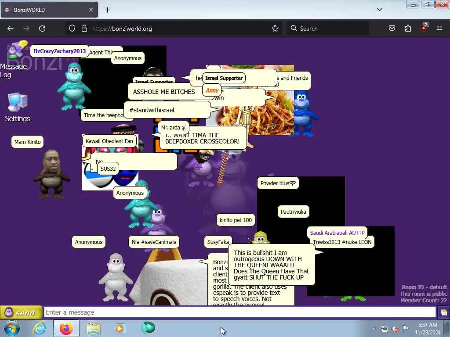Click the Bonzi send button
Screen dimensions: 450x337
(21, 312)
